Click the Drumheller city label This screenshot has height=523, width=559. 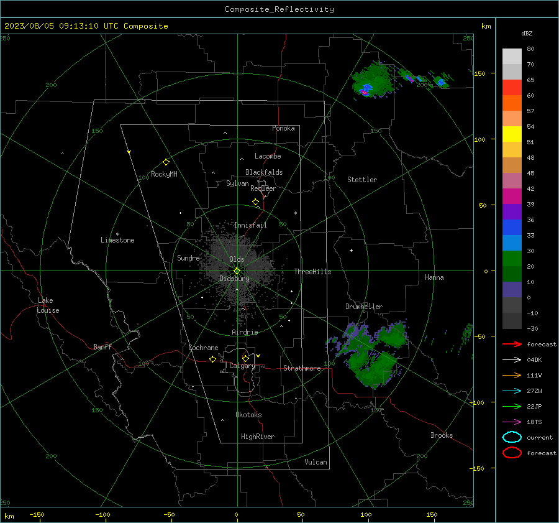click(x=364, y=307)
